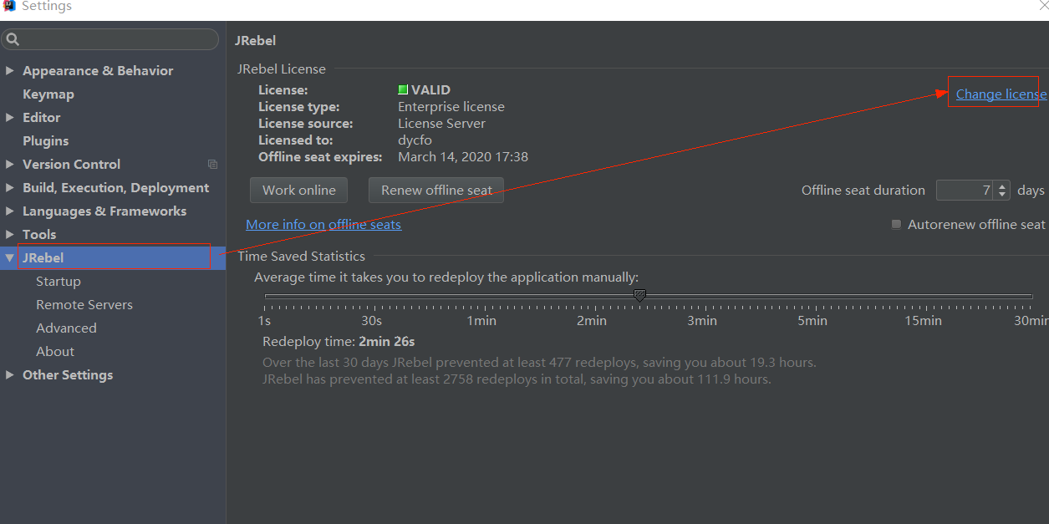Image resolution: width=1049 pixels, height=524 pixels.
Task: Expand Appearance & Behavior section
Action: (10, 71)
